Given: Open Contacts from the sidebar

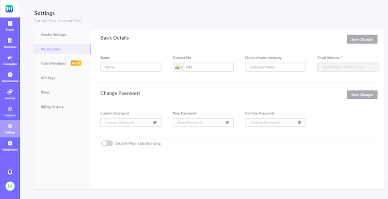Looking at the screenshot, I should tap(10, 110).
